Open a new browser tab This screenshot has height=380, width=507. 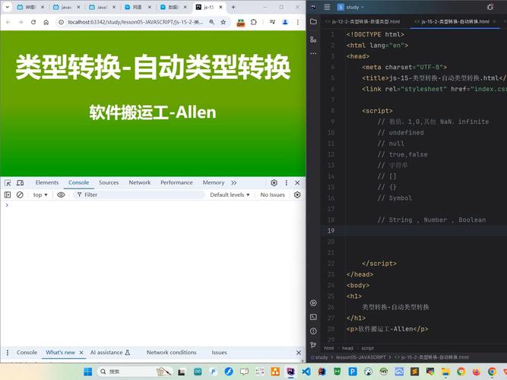(233, 7)
